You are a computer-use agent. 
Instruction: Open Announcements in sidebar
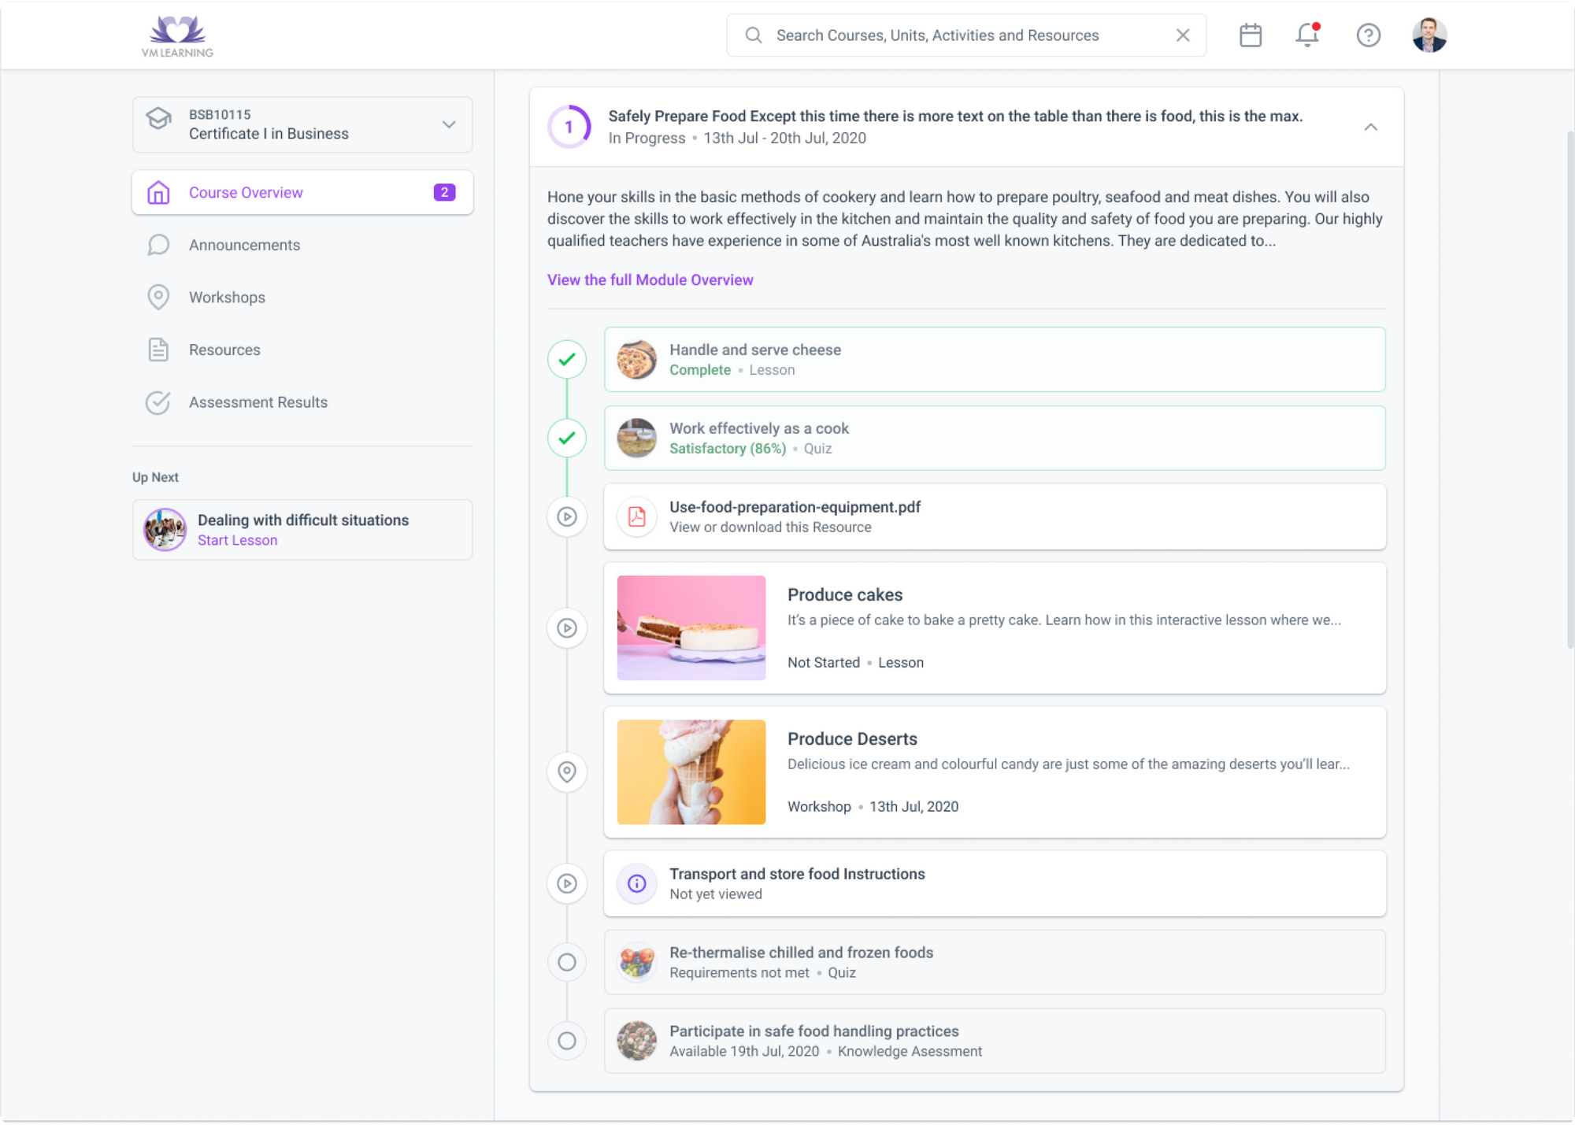(244, 245)
